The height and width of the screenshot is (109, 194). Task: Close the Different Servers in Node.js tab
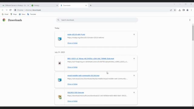click(28, 5)
